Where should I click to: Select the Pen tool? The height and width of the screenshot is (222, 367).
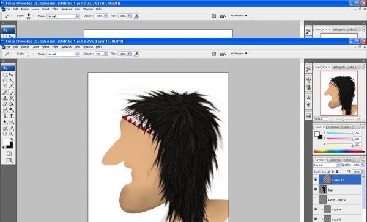tap(5, 116)
